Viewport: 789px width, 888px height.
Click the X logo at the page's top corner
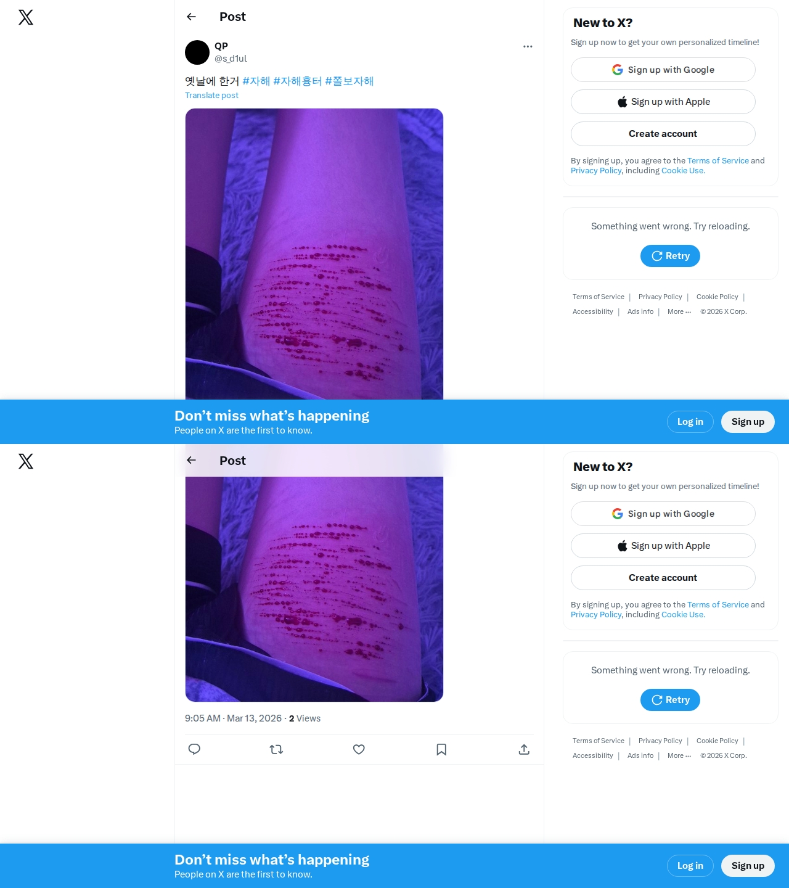pyautogui.click(x=26, y=17)
